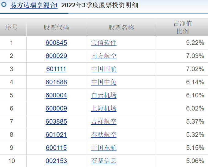Screen dimensions: 208x167
Task: Click the 股票代码 column header
Action: point(56,27)
